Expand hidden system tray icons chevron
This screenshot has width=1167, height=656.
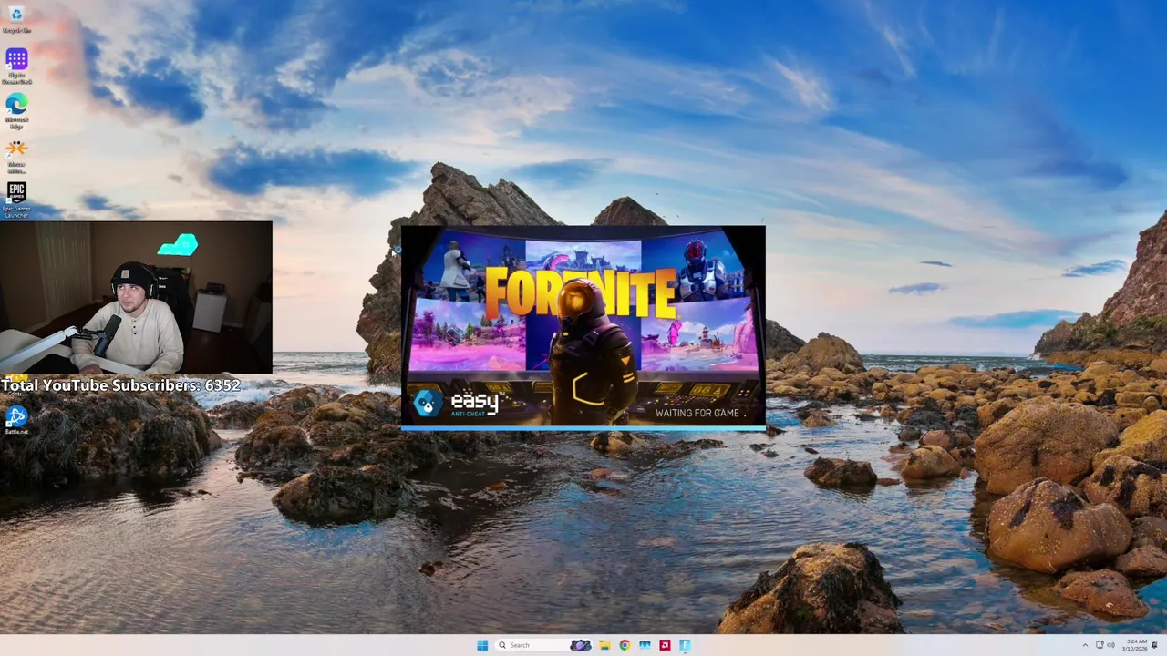coord(1085,645)
